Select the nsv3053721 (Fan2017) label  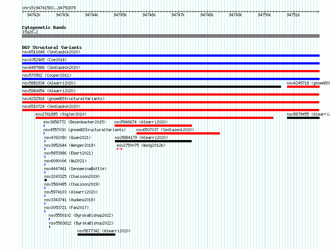66,207
